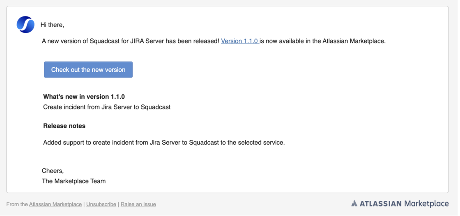Open the Version 1.1.0 link
This screenshot has height=216, width=460.
[x=240, y=41]
